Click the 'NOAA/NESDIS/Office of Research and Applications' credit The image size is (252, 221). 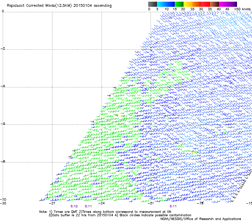click(201, 219)
